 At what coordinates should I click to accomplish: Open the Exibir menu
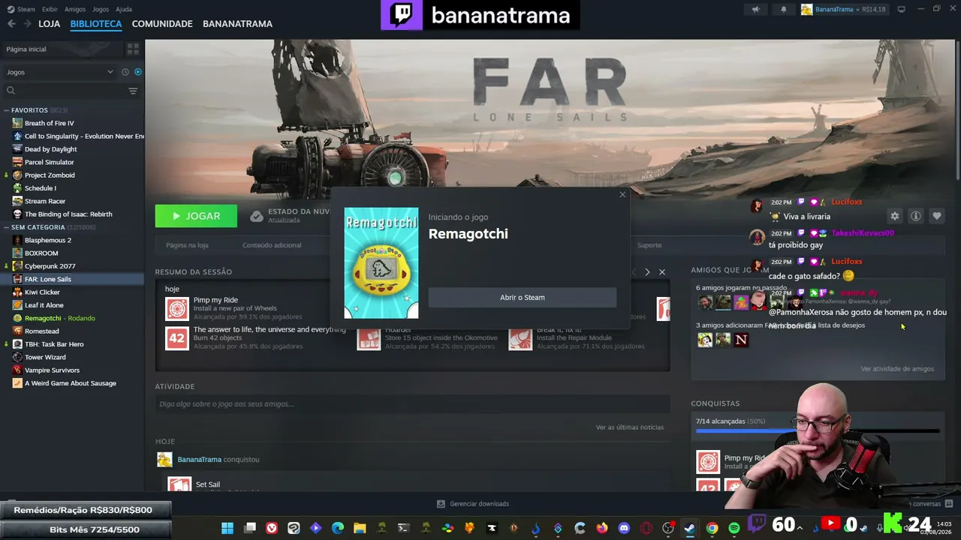[x=50, y=9]
